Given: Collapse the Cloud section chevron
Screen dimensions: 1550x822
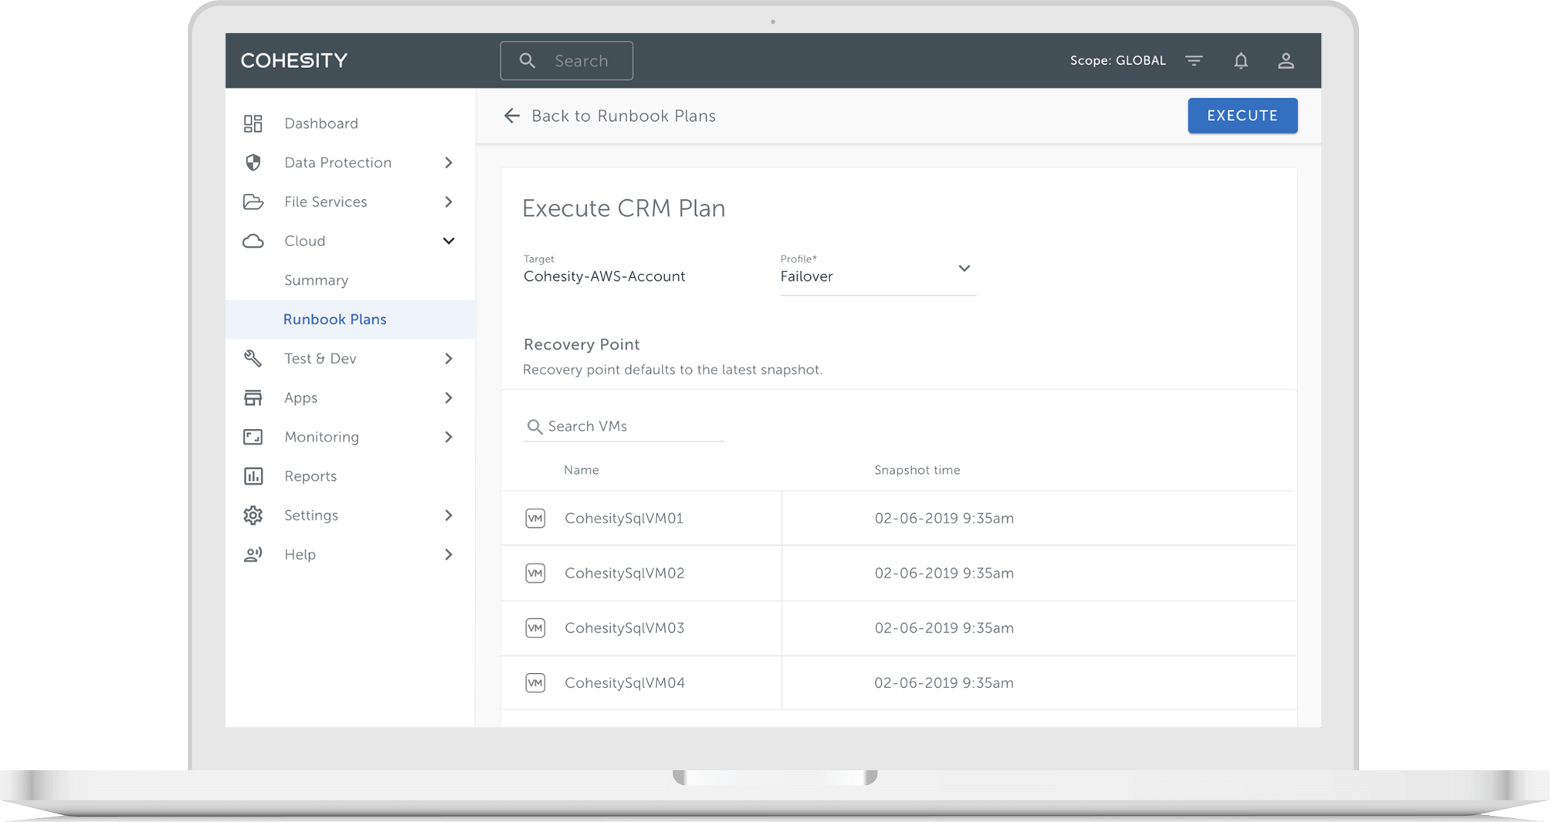Looking at the screenshot, I should [449, 241].
